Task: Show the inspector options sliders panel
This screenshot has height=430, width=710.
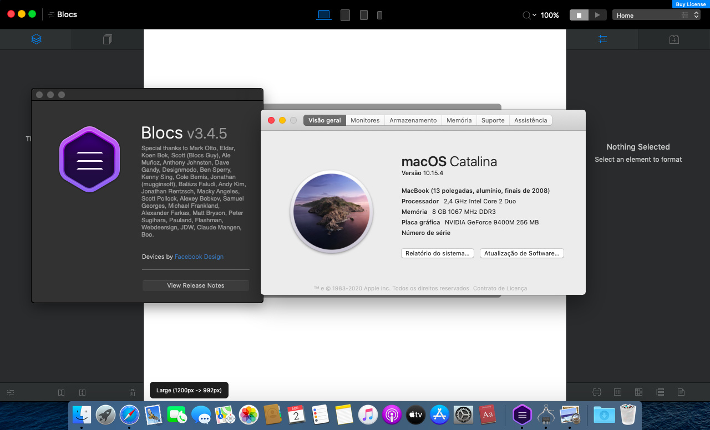Action: pos(602,39)
